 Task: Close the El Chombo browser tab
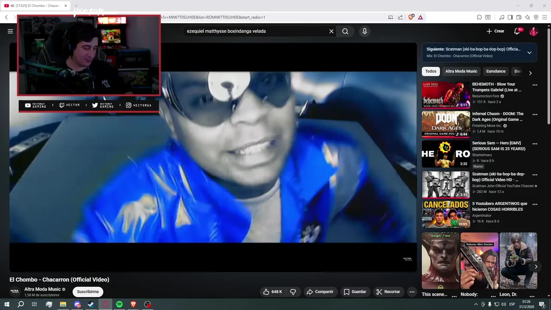coord(66,6)
